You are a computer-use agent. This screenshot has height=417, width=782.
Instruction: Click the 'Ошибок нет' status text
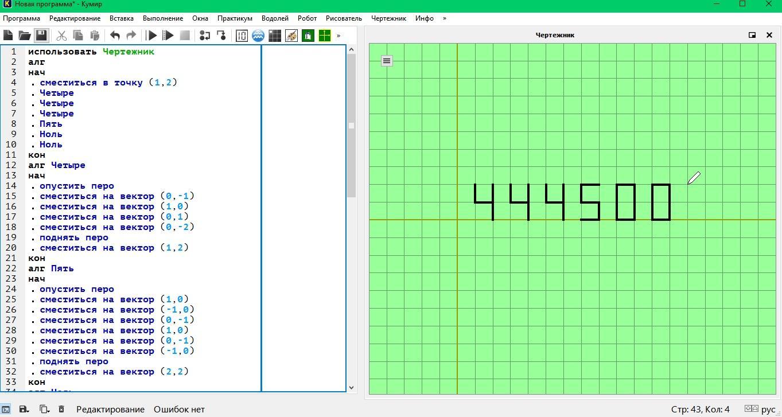179,409
